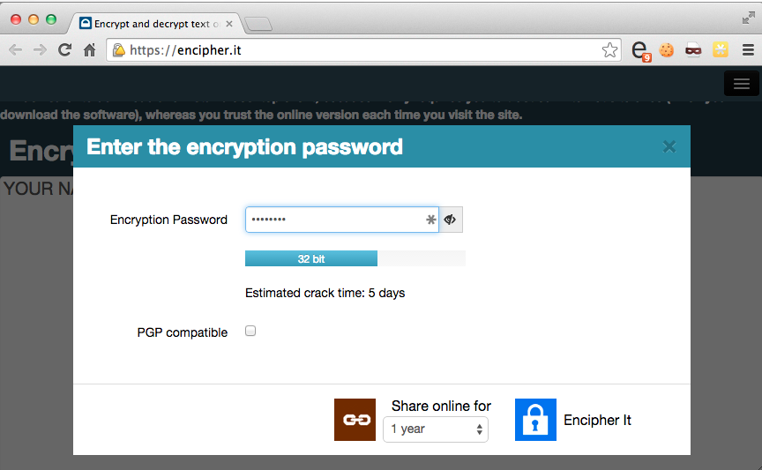Click the yellow asterisk extension icon
The height and width of the screenshot is (470, 762).
(721, 50)
